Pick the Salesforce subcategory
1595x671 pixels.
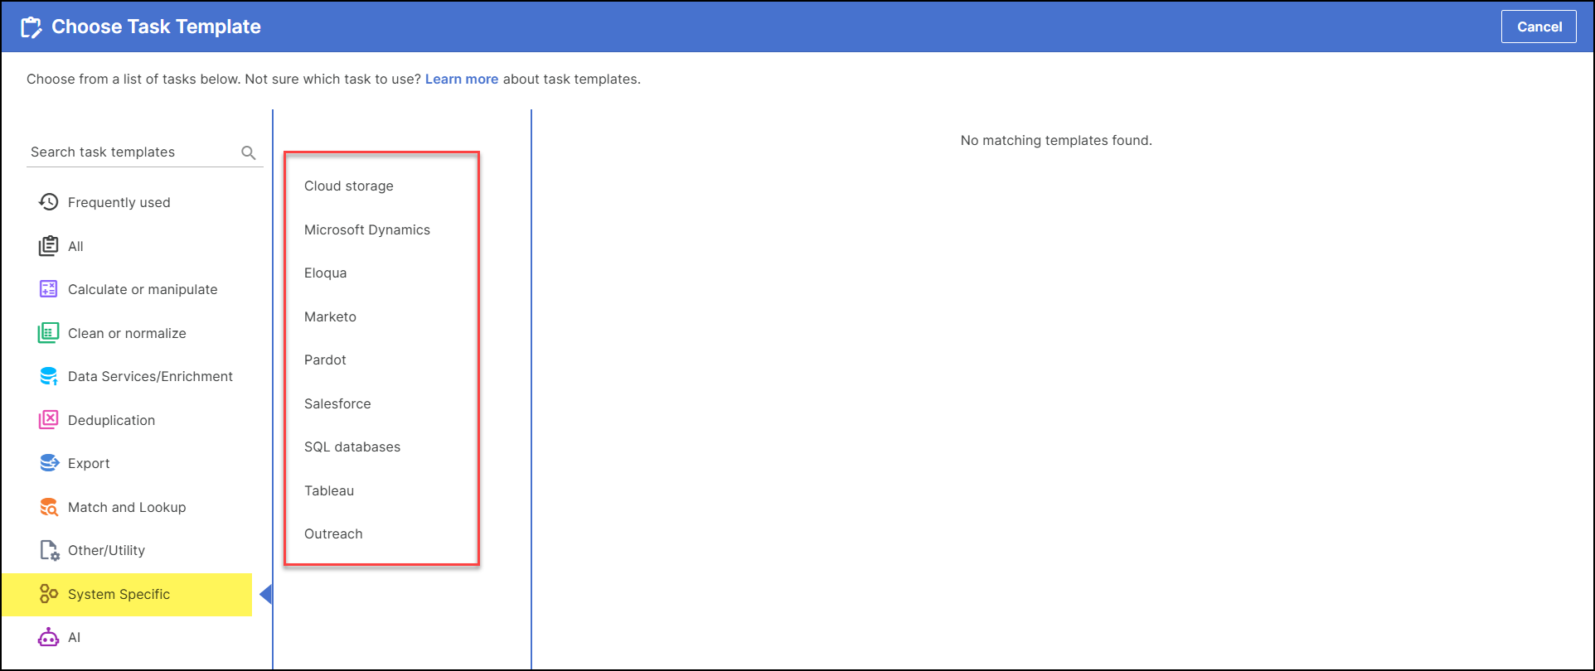click(x=337, y=403)
